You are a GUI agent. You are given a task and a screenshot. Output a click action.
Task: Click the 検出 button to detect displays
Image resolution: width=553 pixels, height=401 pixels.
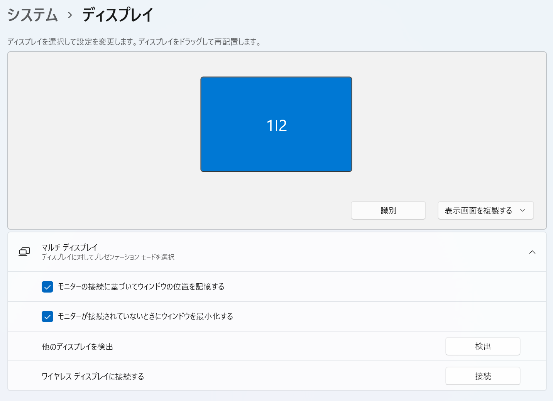point(483,346)
